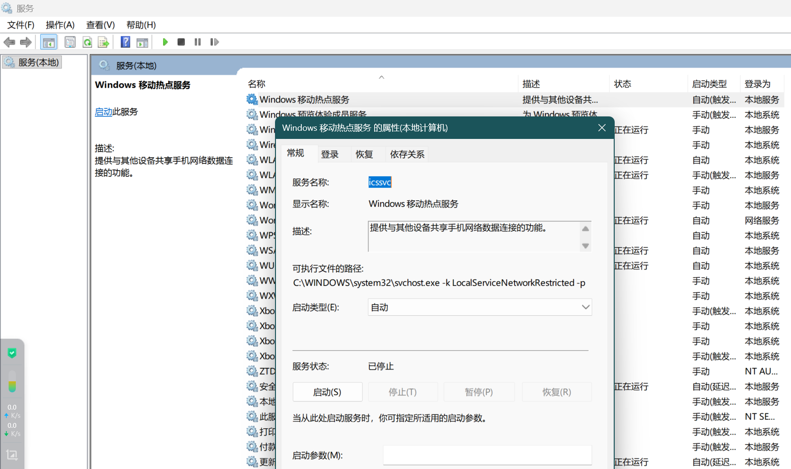The image size is (791, 469).
Task: Click the 启动参数(M) input field
Action: point(487,455)
